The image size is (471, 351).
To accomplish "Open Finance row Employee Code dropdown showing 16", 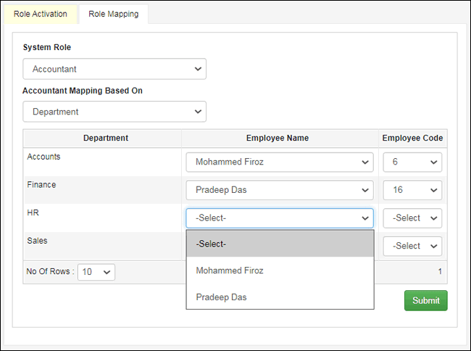I will [x=412, y=190].
